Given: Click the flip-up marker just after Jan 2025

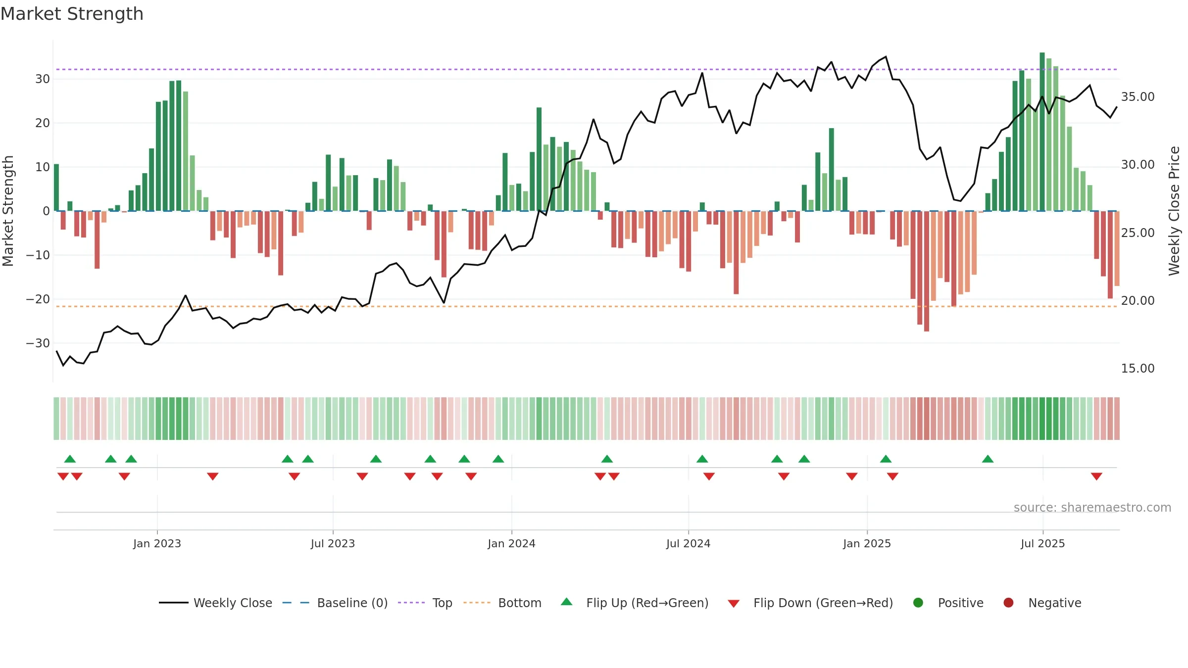Looking at the screenshot, I should (886, 459).
